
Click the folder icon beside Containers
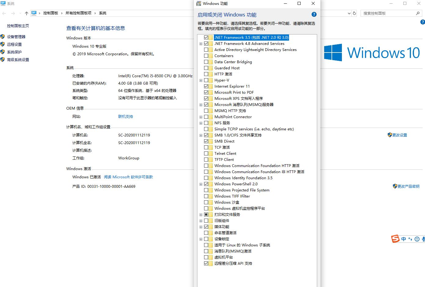point(211,56)
